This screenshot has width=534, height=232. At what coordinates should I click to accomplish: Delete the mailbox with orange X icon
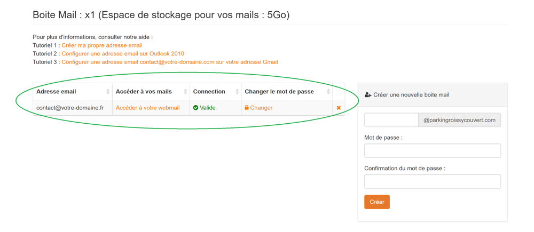(339, 108)
